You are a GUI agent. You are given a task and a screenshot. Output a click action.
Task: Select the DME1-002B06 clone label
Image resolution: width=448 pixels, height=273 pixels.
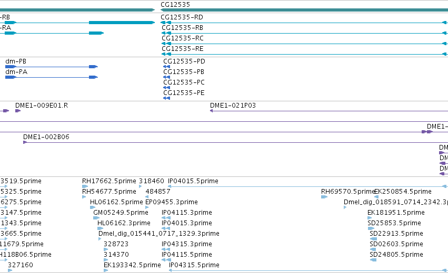(x=46, y=137)
